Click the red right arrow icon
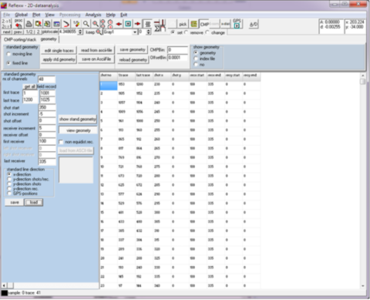The image size is (370, 300). click(x=138, y=24)
